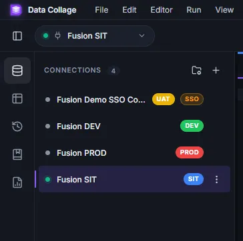Image resolution: width=243 pixels, height=241 pixels.
Task: Open the File menu
Action: (x=101, y=10)
